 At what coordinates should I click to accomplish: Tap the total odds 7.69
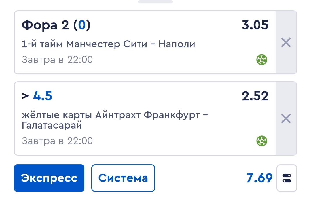tap(259, 178)
